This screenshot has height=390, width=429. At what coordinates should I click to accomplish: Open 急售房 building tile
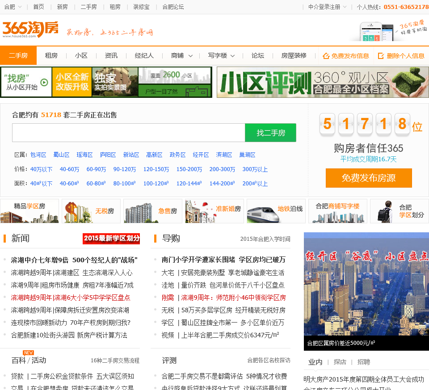coord(153,211)
